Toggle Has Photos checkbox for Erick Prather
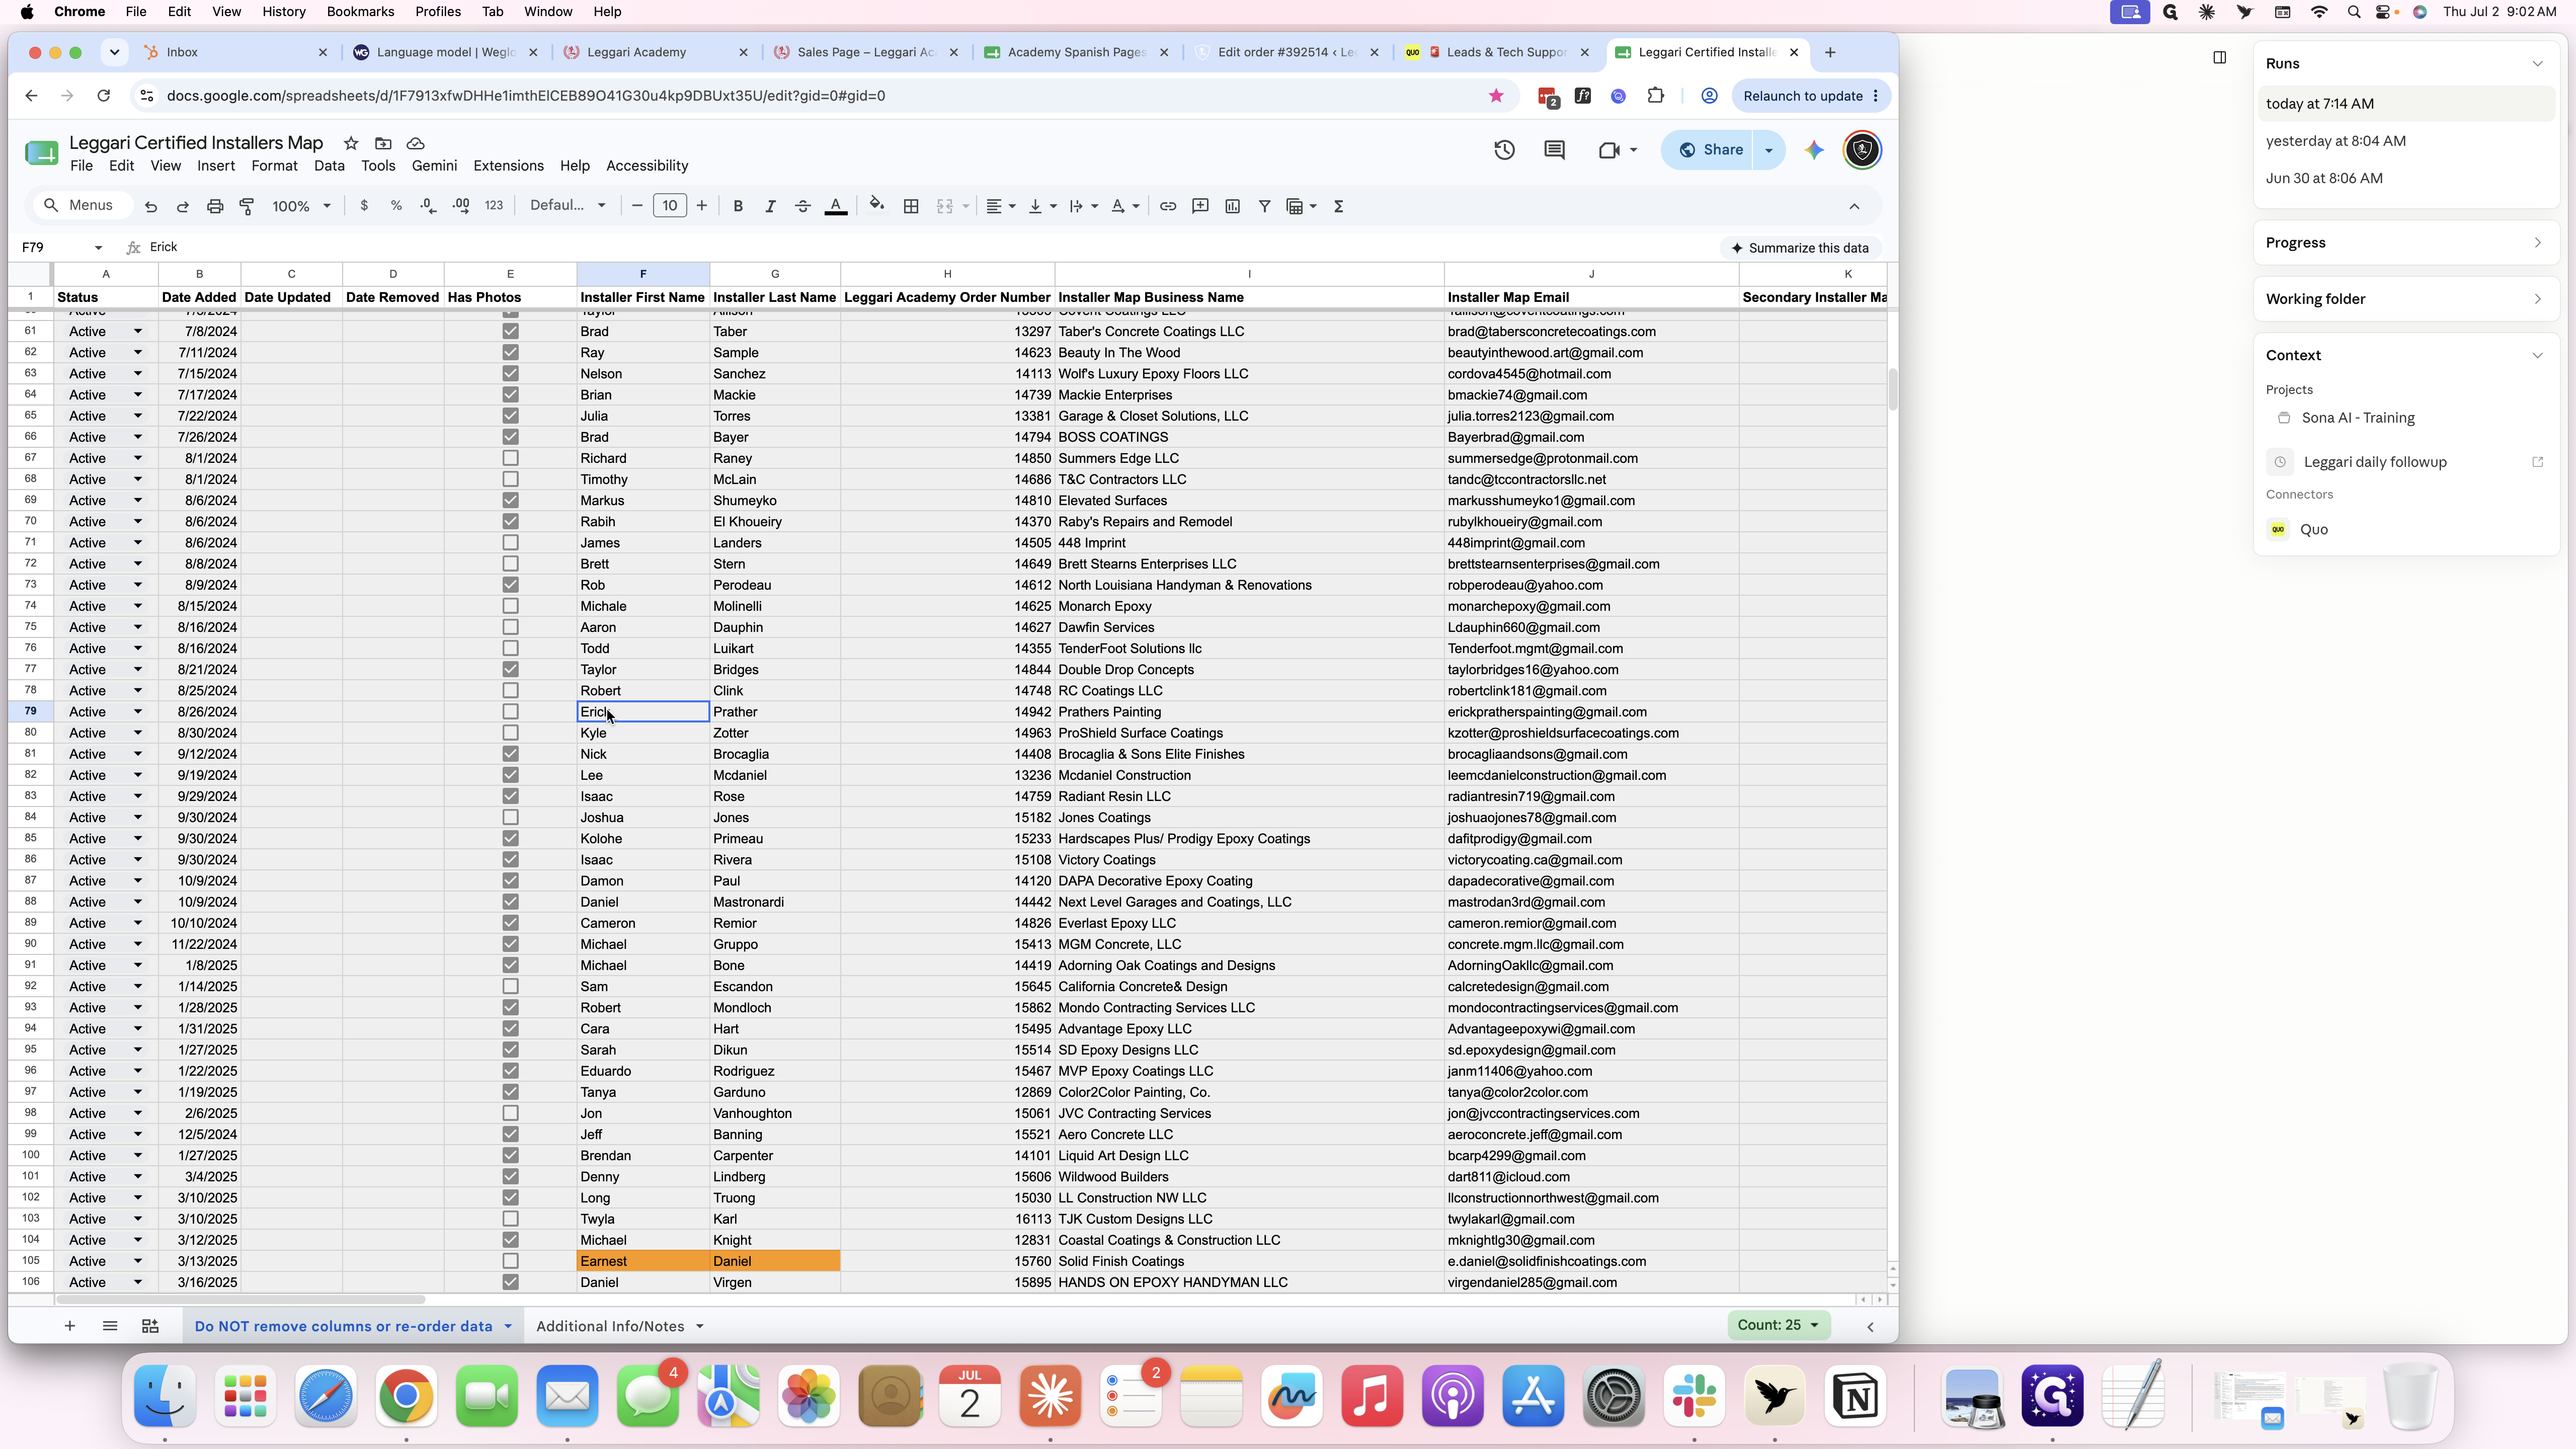 tap(510, 712)
